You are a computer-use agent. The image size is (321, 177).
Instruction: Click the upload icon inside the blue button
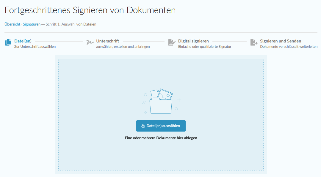coord(143,126)
